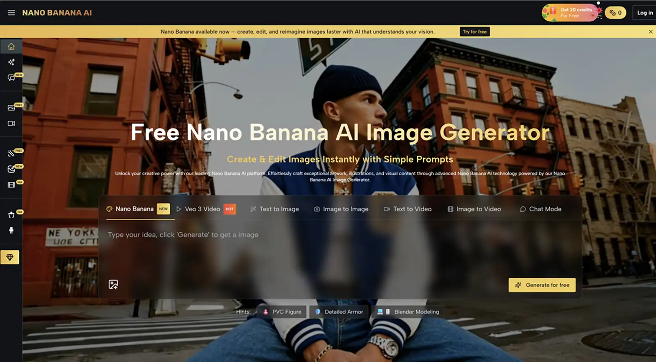Dismiss the yellow announcement banner
The image size is (656, 362).
coord(650,32)
